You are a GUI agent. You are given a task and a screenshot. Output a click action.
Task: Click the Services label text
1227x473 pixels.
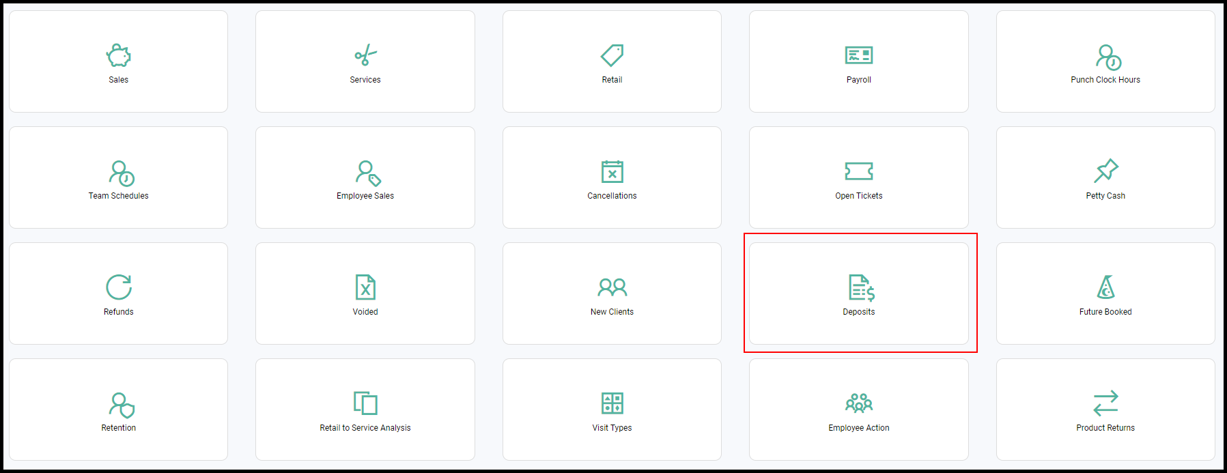coord(365,80)
